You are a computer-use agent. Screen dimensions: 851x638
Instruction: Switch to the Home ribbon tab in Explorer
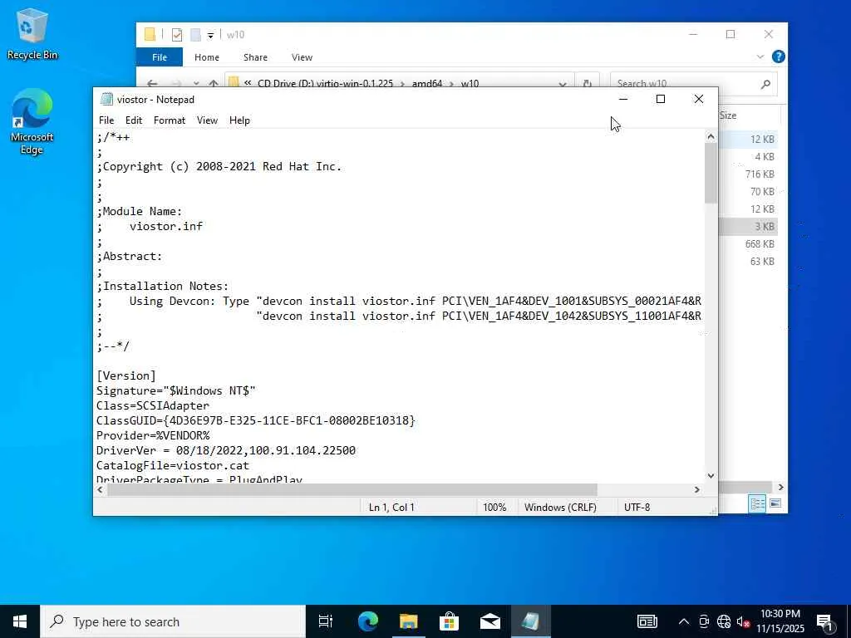207,57
